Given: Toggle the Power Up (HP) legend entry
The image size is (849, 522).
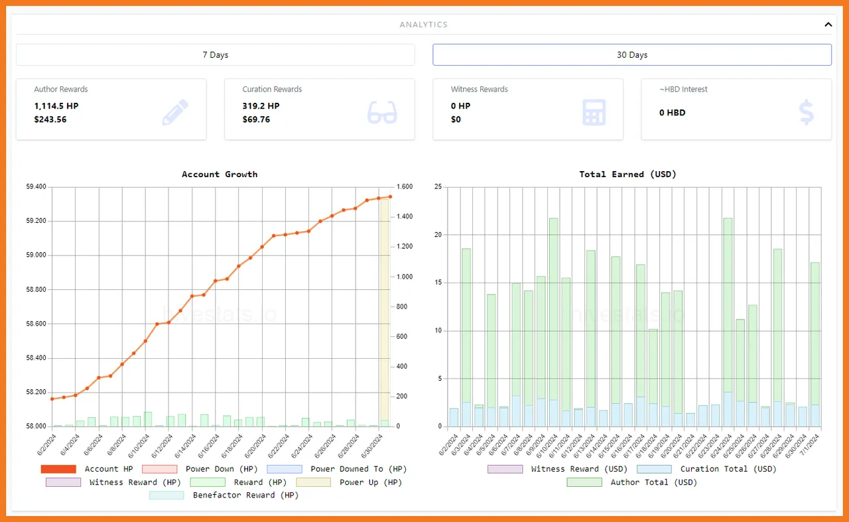Looking at the screenshot, I should [349, 482].
